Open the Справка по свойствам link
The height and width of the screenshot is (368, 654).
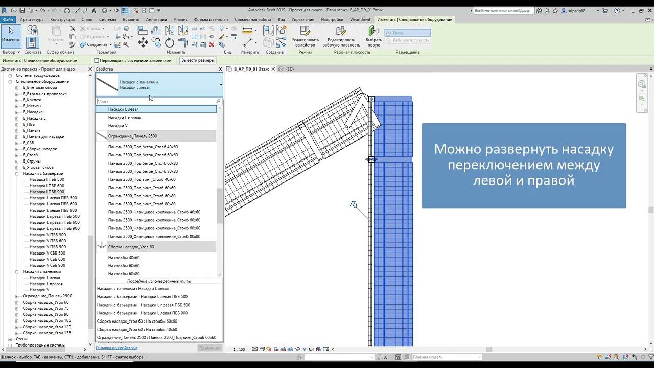tap(116, 348)
